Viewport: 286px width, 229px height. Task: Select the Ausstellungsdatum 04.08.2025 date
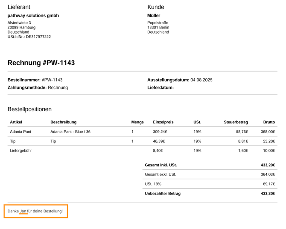[180, 80]
